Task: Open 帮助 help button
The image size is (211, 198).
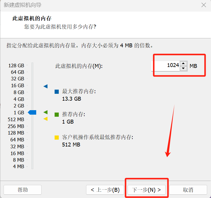Action: click(23, 190)
